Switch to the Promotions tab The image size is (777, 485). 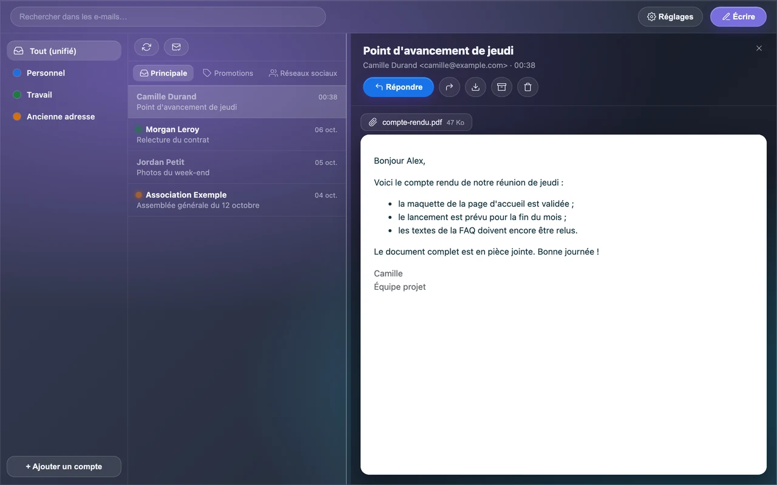228,73
